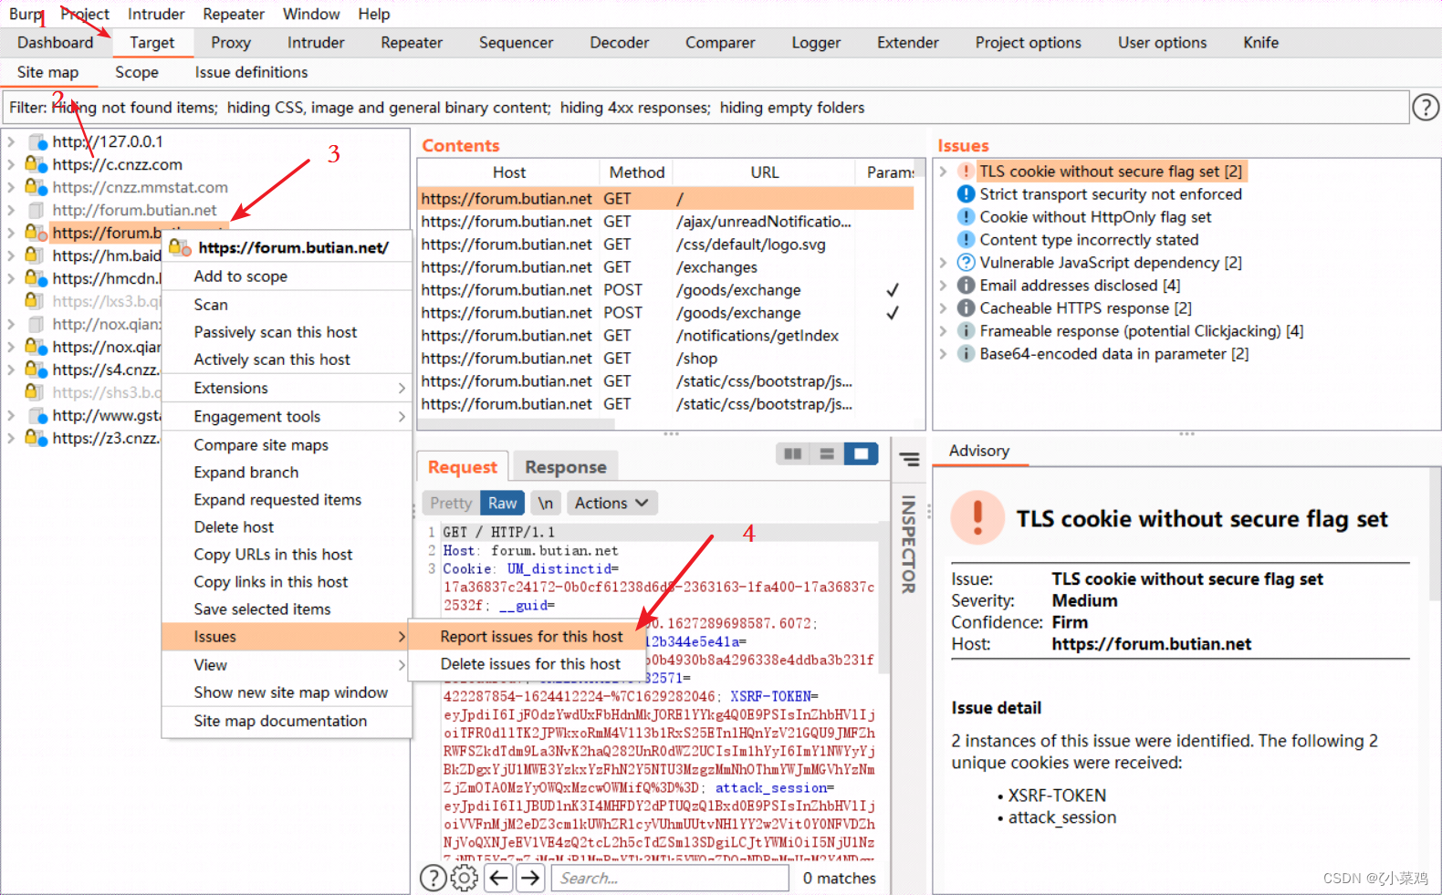Select side-by-side split layout icon
The width and height of the screenshot is (1442, 895).
click(793, 453)
